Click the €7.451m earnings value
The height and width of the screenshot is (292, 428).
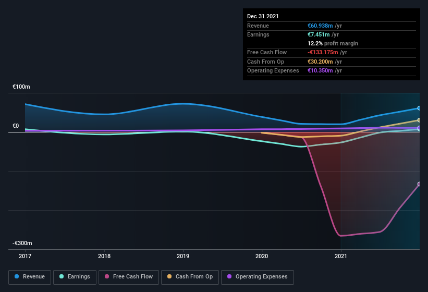click(319, 34)
